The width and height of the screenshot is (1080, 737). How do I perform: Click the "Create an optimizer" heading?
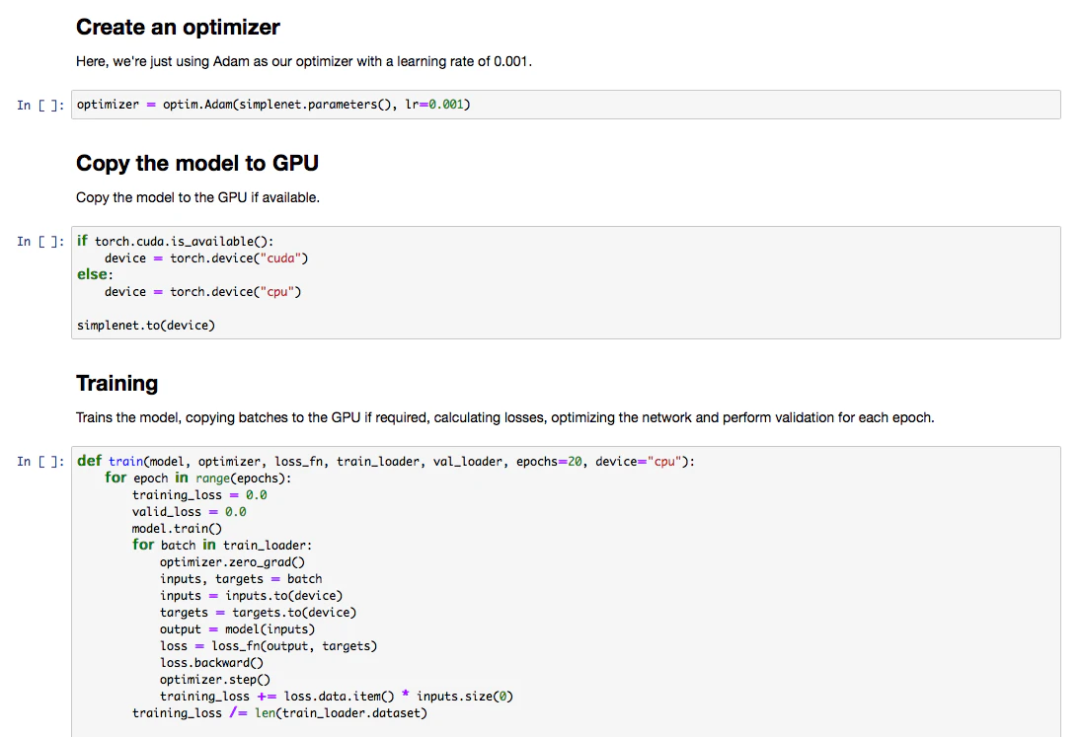(x=178, y=28)
